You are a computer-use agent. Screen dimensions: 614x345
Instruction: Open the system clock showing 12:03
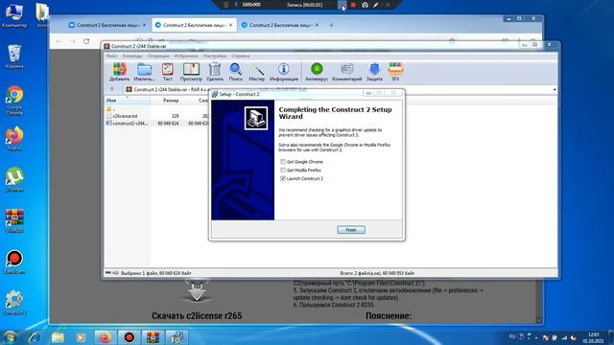(x=593, y=337)
